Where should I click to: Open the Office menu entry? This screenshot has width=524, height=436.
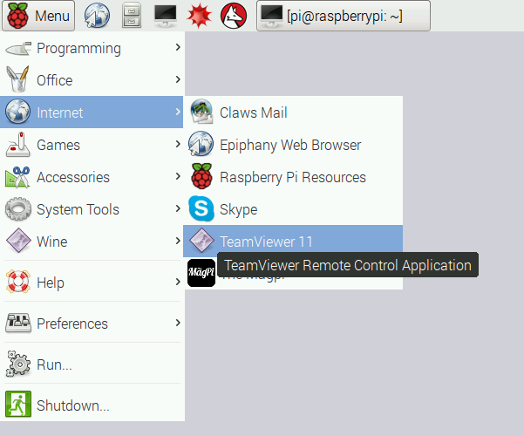(x=92, y=79)
